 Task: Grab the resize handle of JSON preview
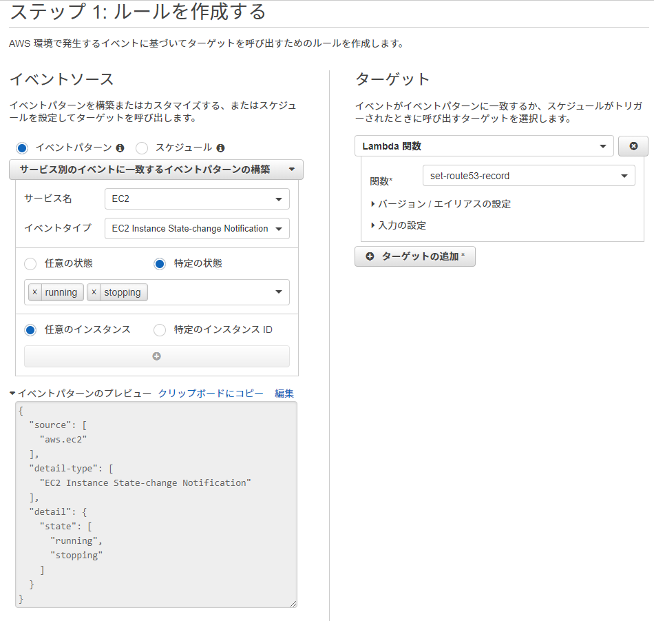293,604
